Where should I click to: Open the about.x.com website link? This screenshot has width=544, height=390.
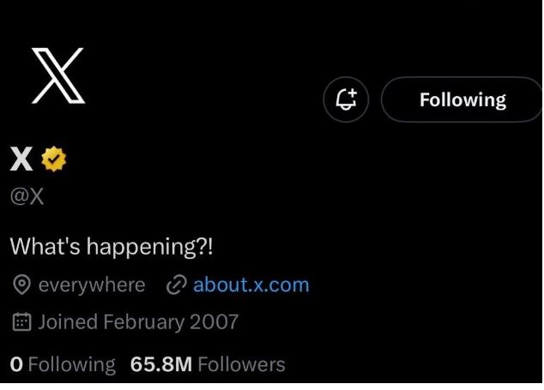251,285
